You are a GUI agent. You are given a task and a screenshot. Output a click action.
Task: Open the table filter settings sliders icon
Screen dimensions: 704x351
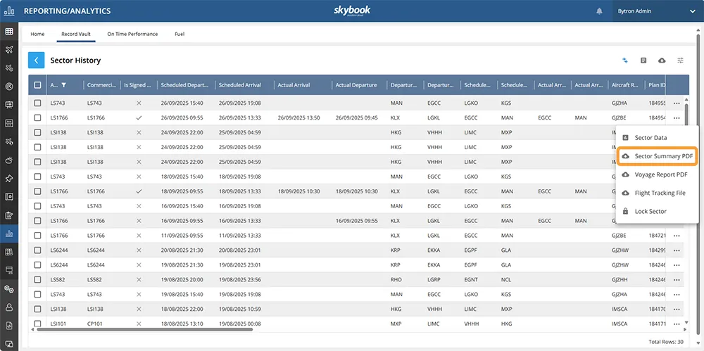(x=681, y=60)
